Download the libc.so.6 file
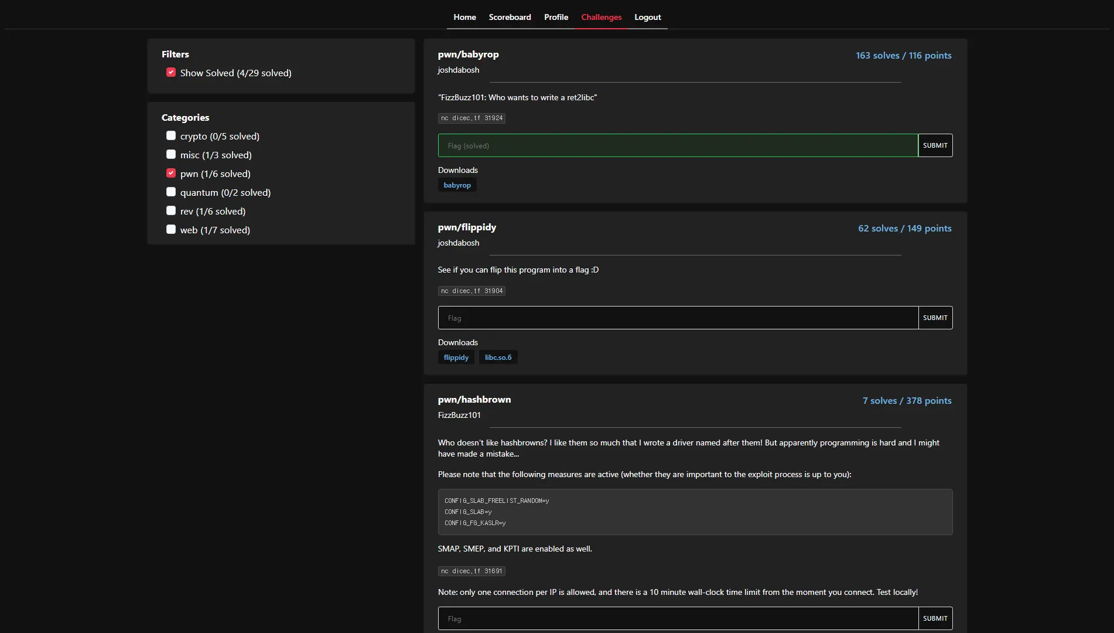 (x=498, y=358)
